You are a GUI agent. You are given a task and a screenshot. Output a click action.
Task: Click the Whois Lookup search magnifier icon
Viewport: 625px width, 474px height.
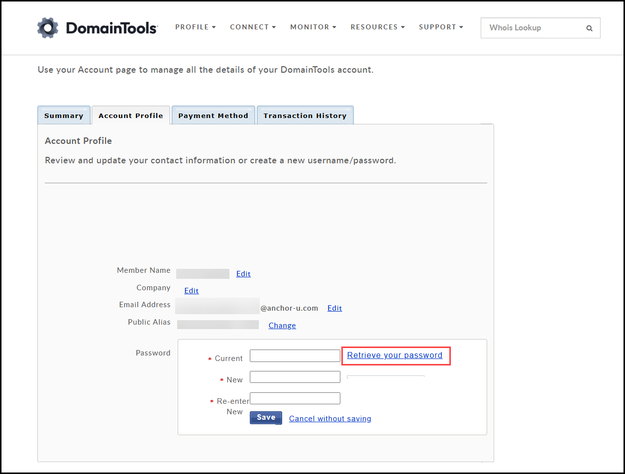coord(589,28)
